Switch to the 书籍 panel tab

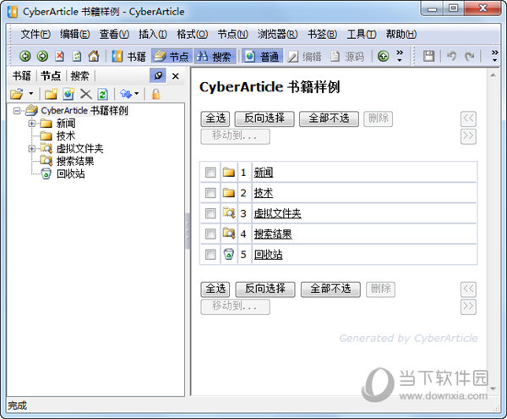(x=22, y=76)
